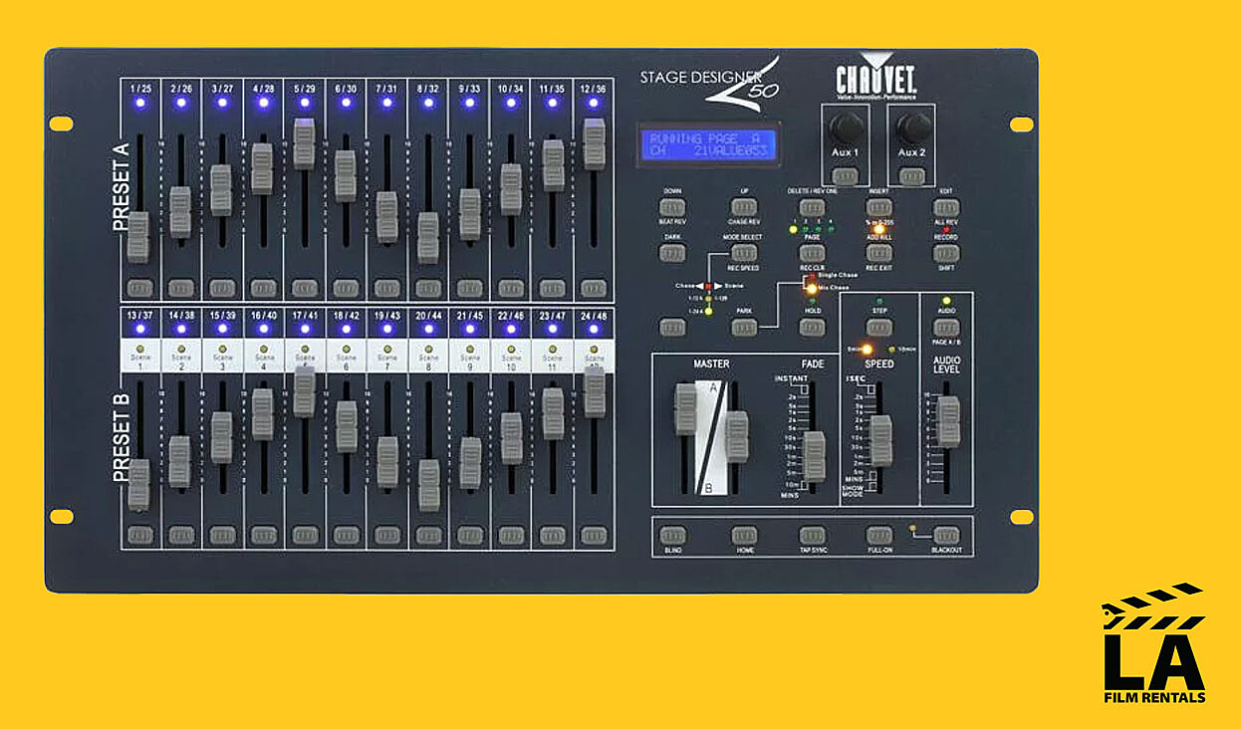
Task: Push the flash button under channel 1/25
Action: tap(139, 288)
